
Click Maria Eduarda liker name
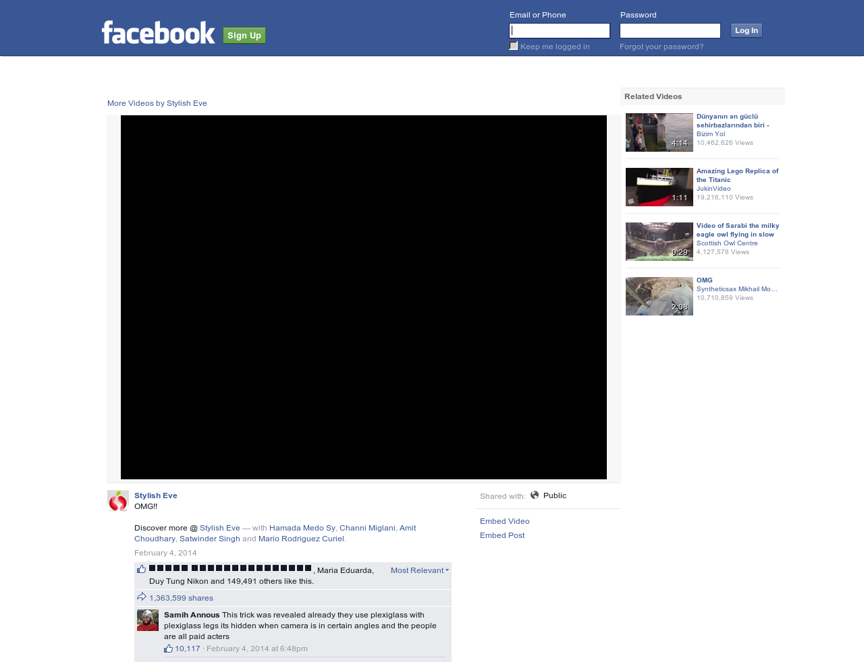tap(345, 570)
